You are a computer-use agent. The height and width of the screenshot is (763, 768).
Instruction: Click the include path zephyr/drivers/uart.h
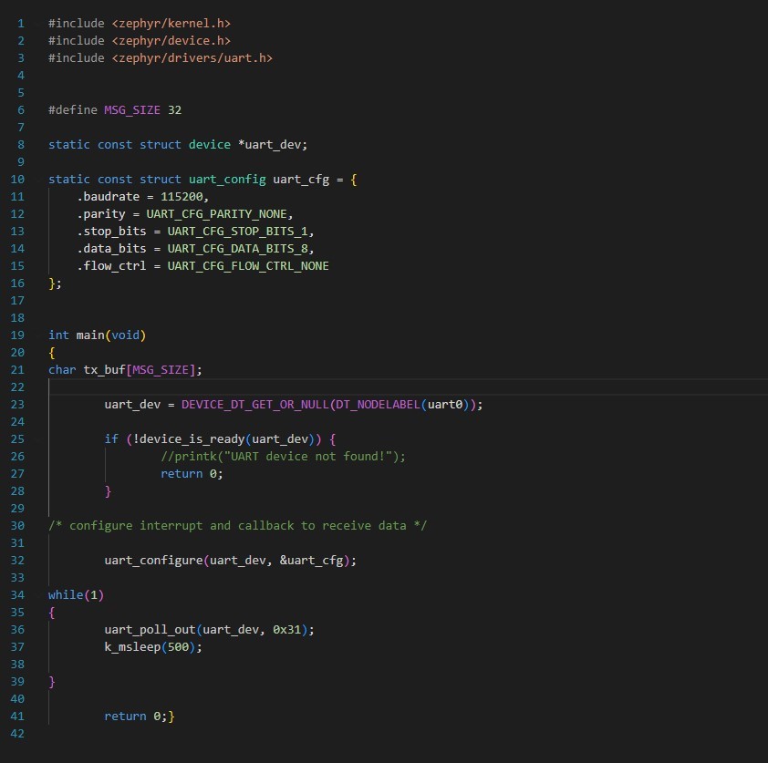point(192,58)
